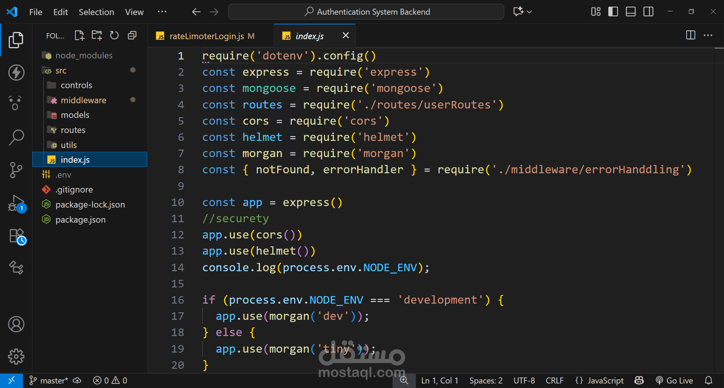The width and height of the screenshot is (724, 388).
Task: Open the .env file
Action: tap(90, 175)
